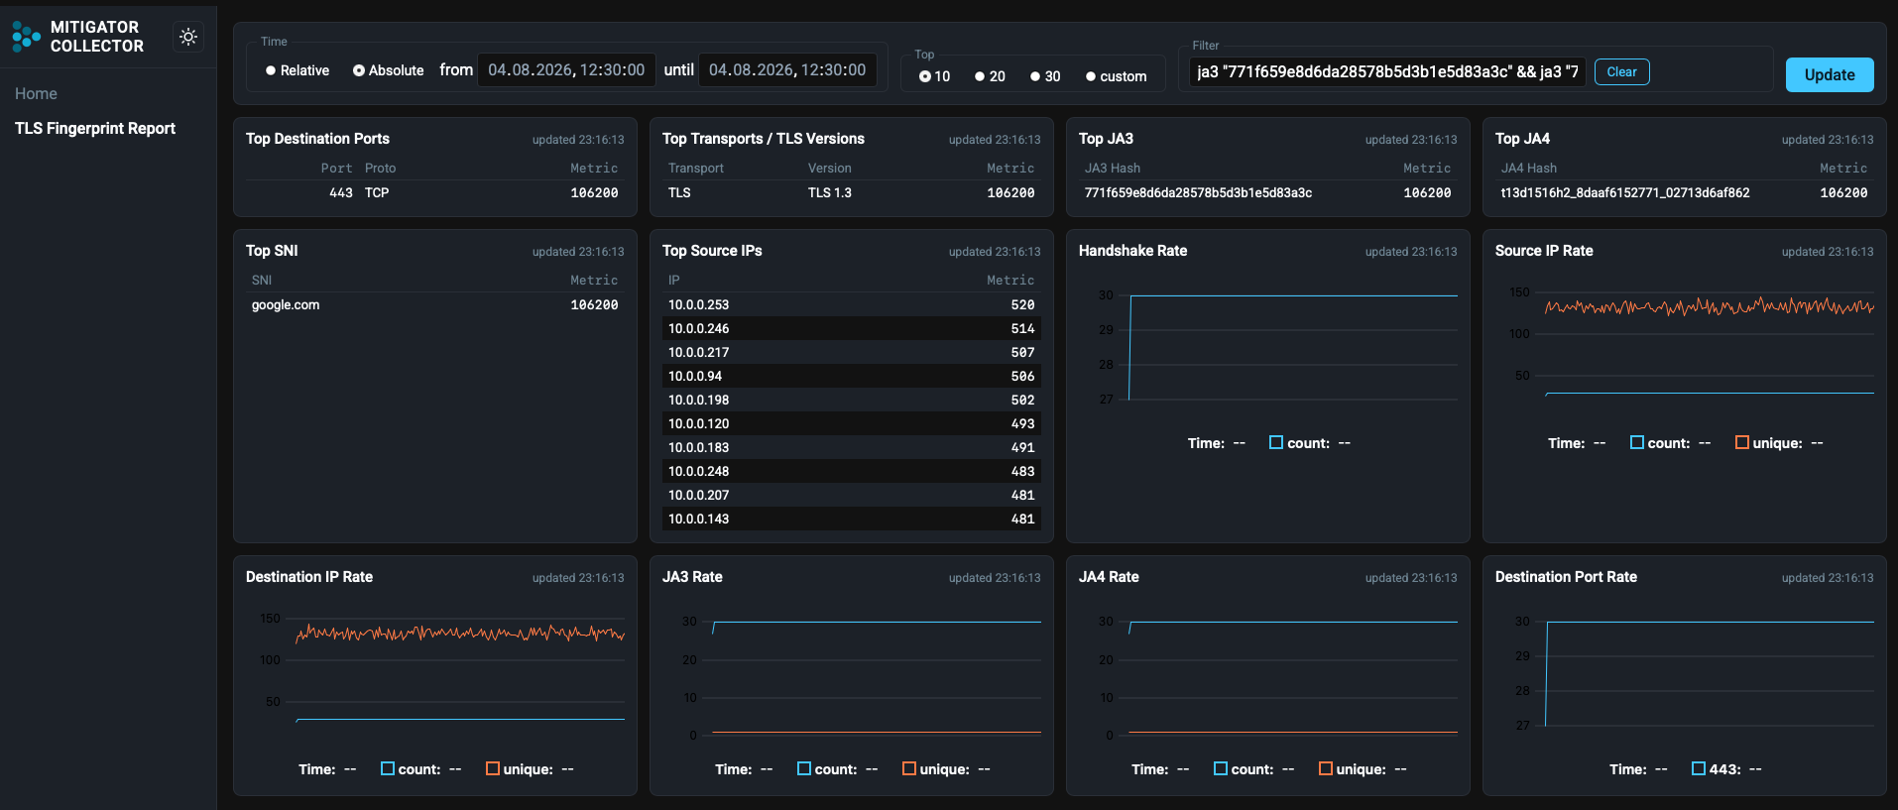
Task: Open Home in the sidebar
Action: (x=36, y=93)
